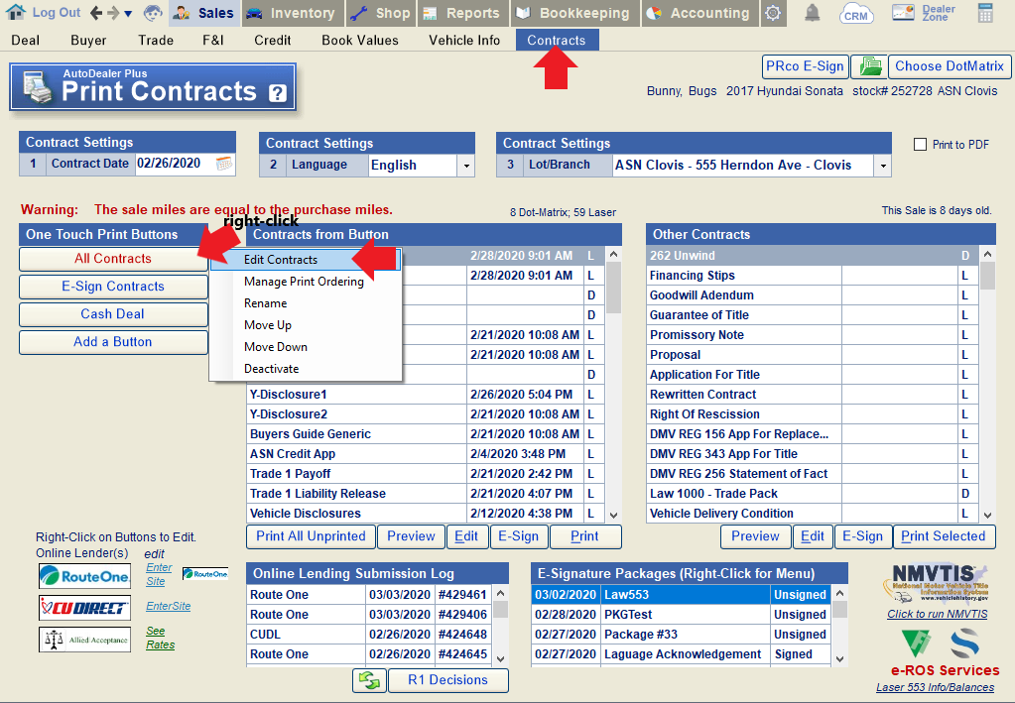This screenshot has height=703, width=1015.
Task: Open the Reports module tab
Action: 463,13
